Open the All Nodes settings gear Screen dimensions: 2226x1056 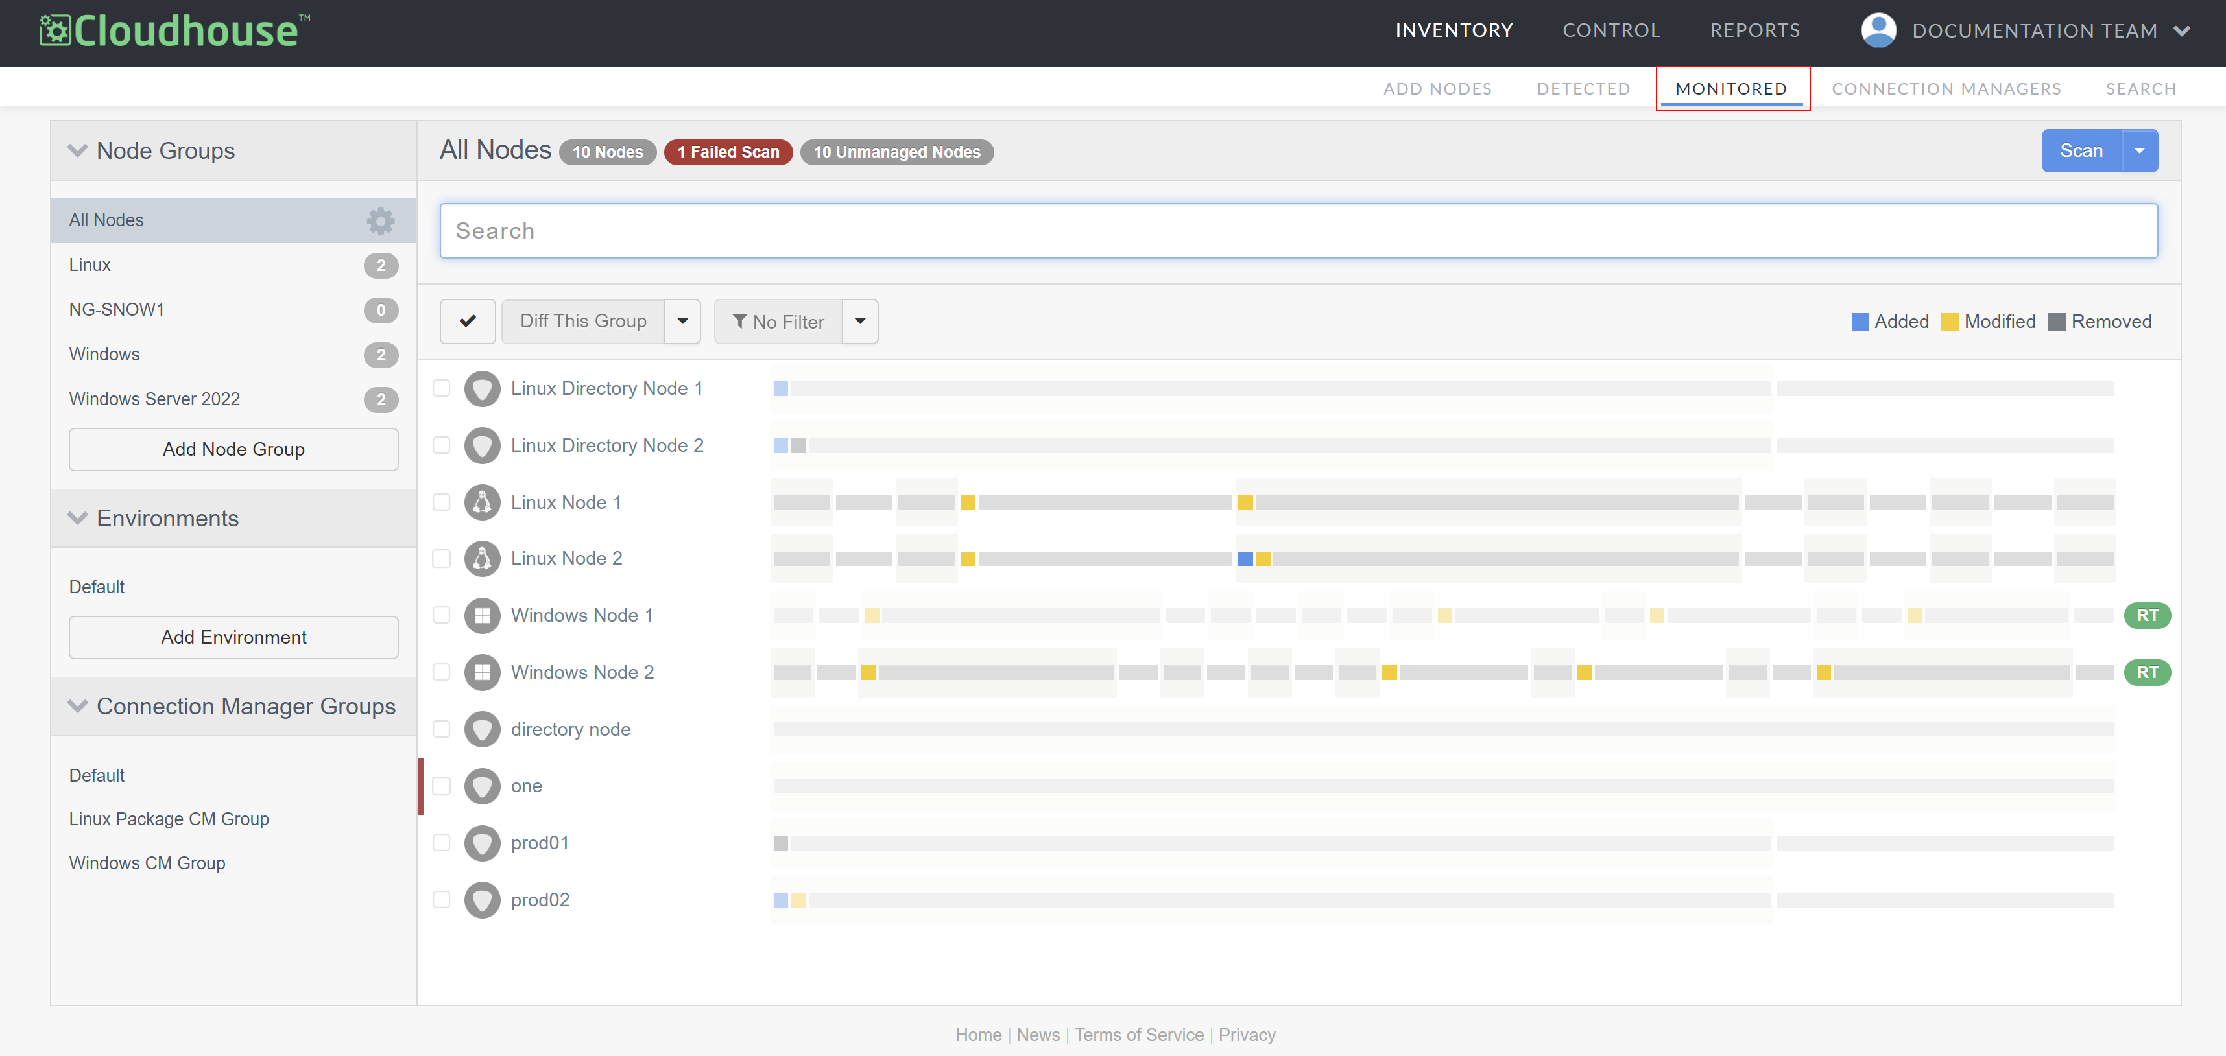(380, 220)
